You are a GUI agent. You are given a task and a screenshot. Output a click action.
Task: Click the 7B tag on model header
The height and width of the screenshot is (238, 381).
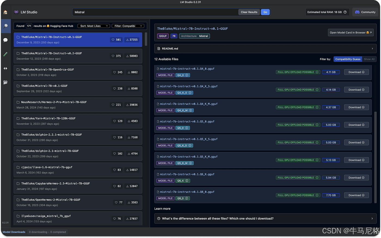[174, 36]
